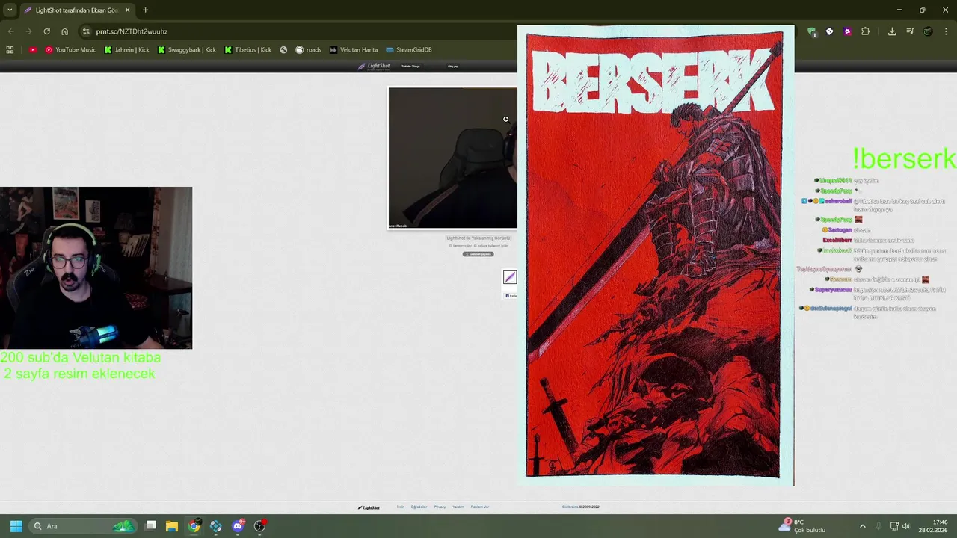This screenshot has width=957, height=538.
Task: Open the roads bookmark
Action: coord(308,49)
